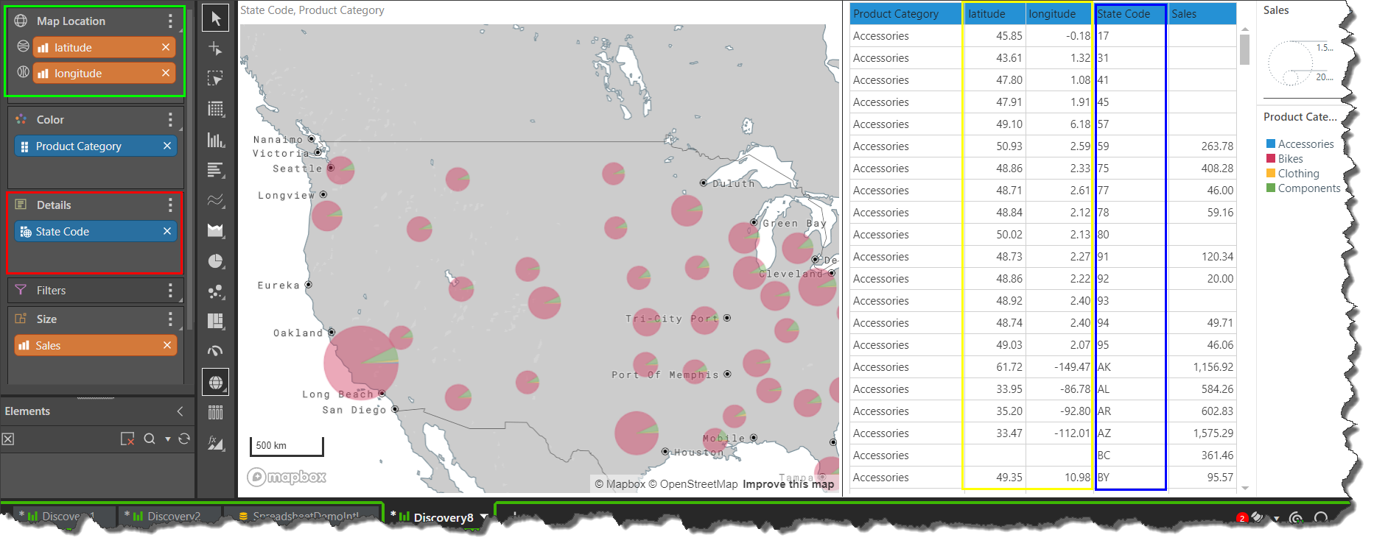Click the search icon in Elements panel
This screenshot has height=546, width=1374.
[150, 439]
